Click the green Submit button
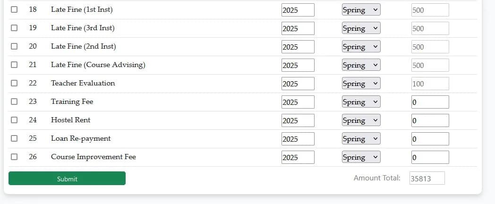The width and height of the screenshot is (495, 204). pos(67,178)
